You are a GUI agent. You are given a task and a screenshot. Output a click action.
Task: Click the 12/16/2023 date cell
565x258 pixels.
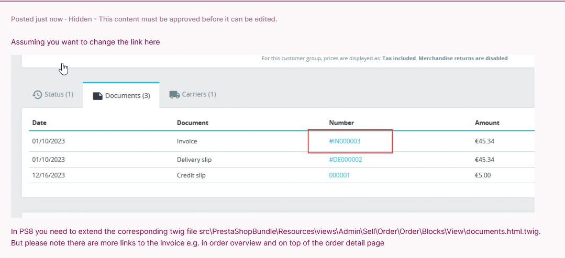pyautogui.click(x=49, y=175)
